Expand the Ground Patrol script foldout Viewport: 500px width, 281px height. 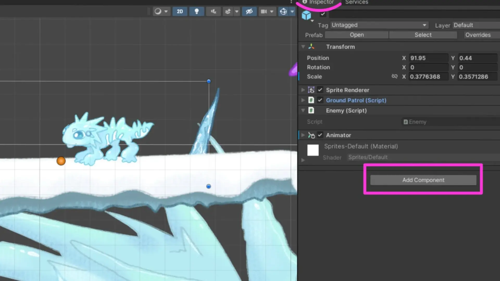click(x=303, y=100)
